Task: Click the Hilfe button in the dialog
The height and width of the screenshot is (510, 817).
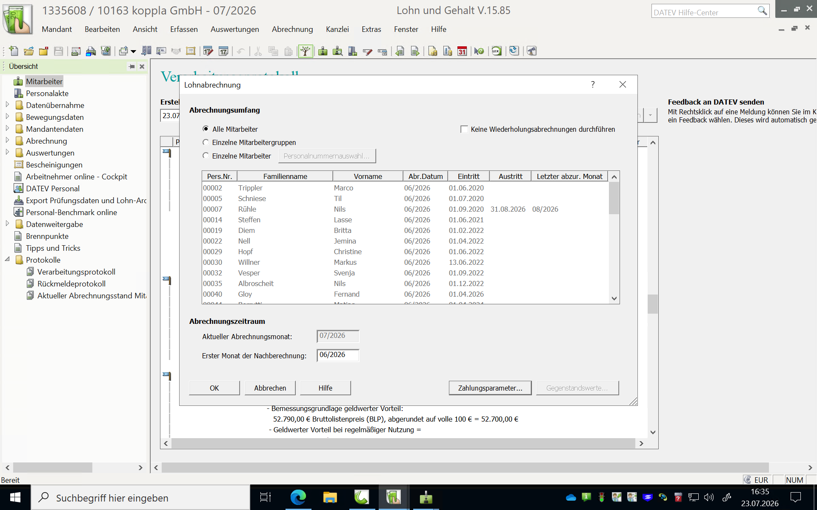Action: [326, 388]
